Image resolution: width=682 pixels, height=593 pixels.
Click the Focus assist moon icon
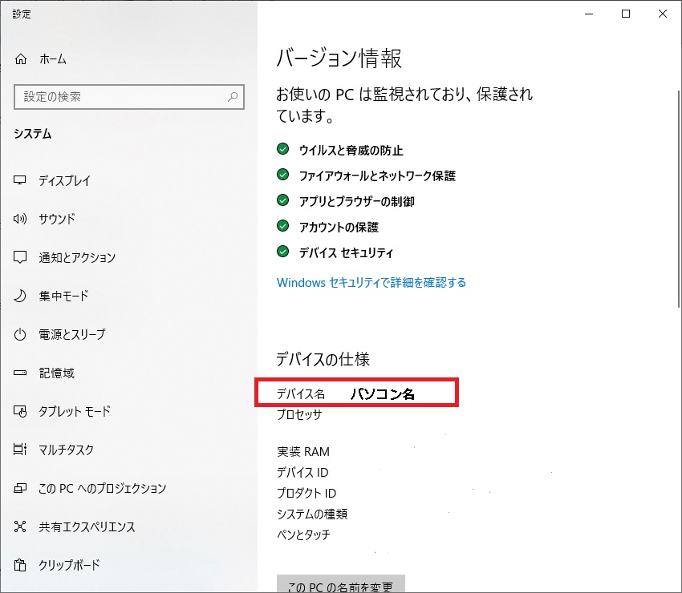(x=21, y=296)
